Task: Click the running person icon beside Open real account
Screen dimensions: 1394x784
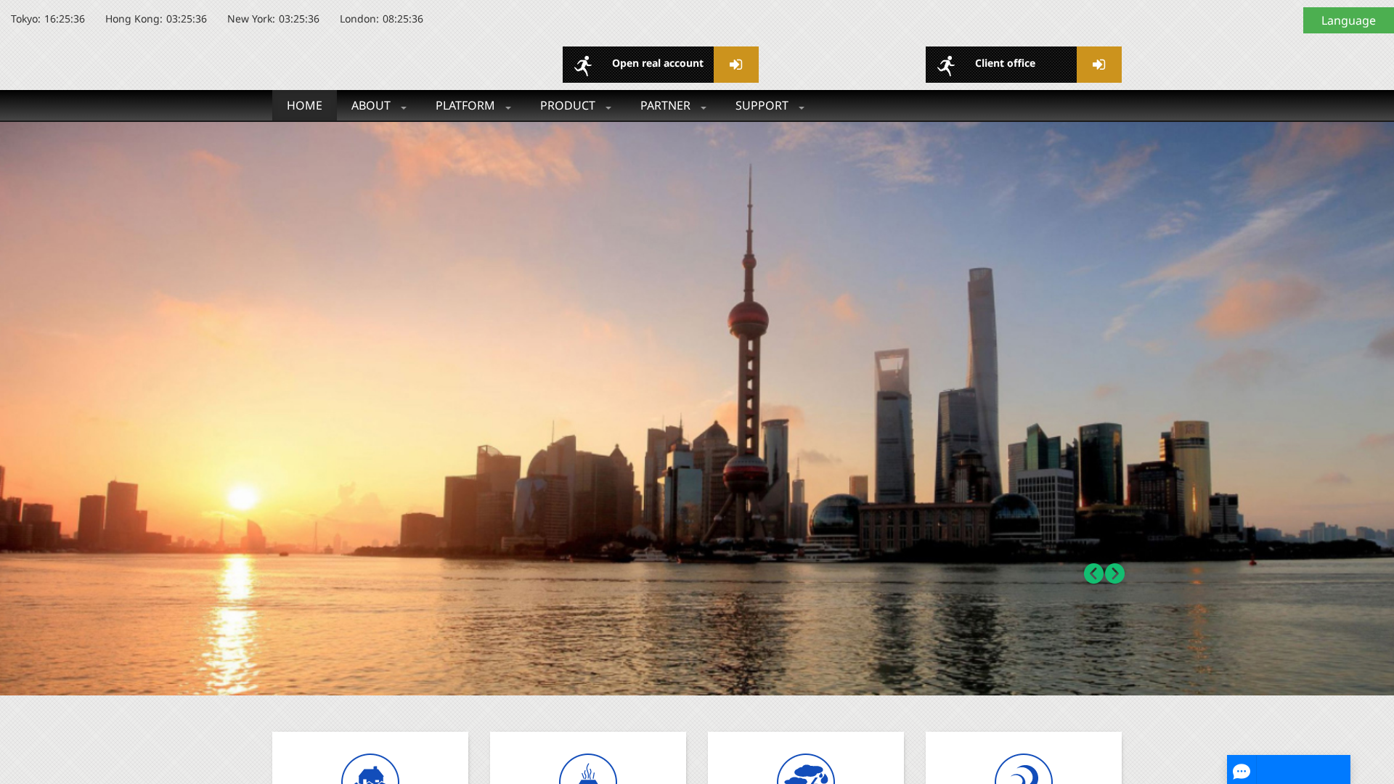Action: [x=584, y=64]
